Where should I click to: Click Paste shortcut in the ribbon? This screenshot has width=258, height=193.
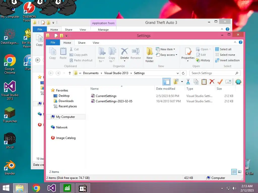pos(81,60)
